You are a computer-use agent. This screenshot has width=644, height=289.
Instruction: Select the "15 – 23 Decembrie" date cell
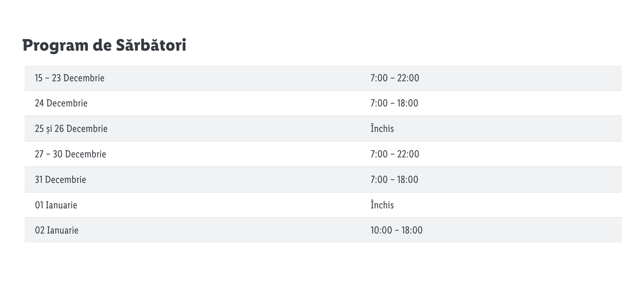coord(70,78)
